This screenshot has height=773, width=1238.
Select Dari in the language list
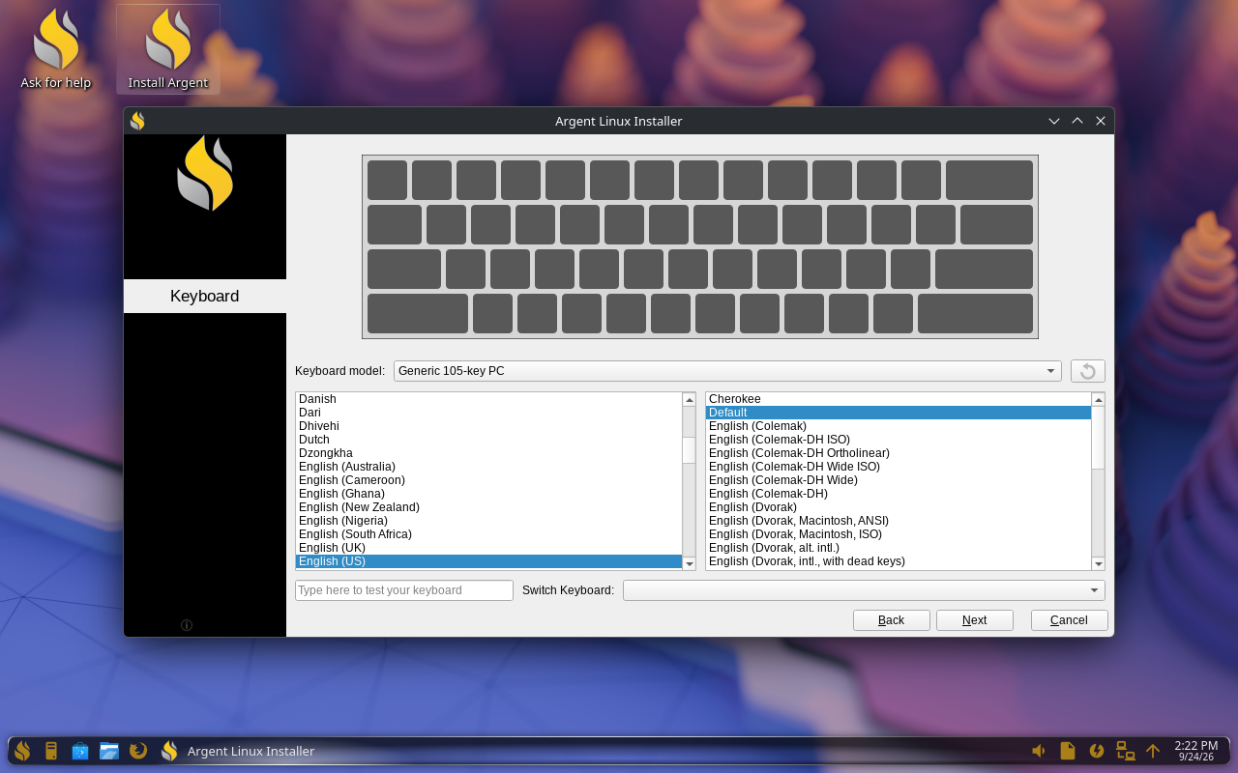pyautogui.click(x=488, y=413)
